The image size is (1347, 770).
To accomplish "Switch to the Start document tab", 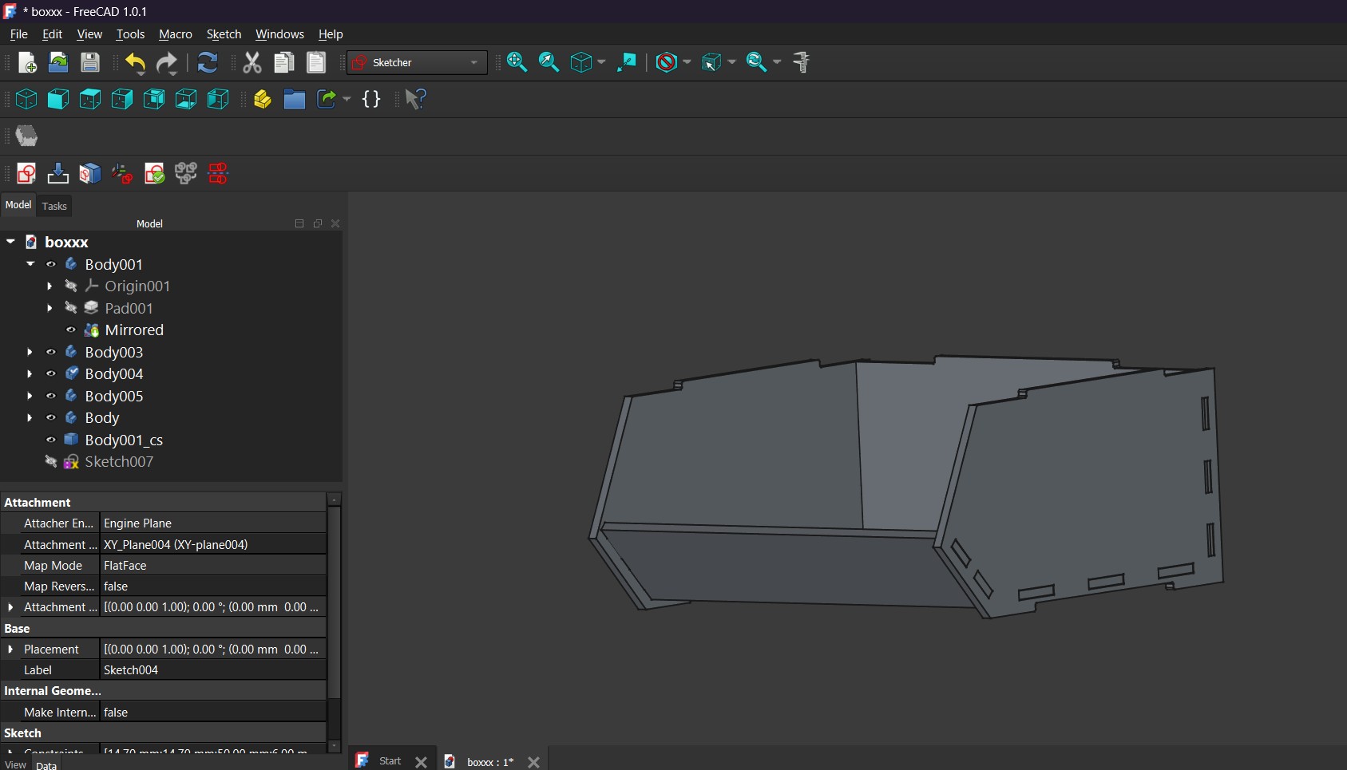I will (390, 761).
